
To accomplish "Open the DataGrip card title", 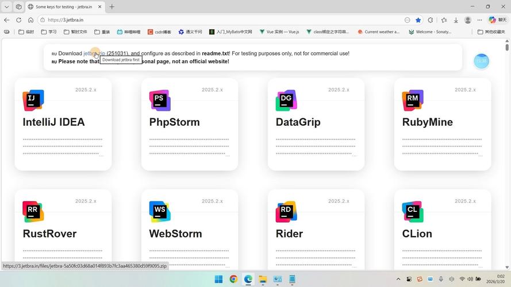I will point(298,122).
